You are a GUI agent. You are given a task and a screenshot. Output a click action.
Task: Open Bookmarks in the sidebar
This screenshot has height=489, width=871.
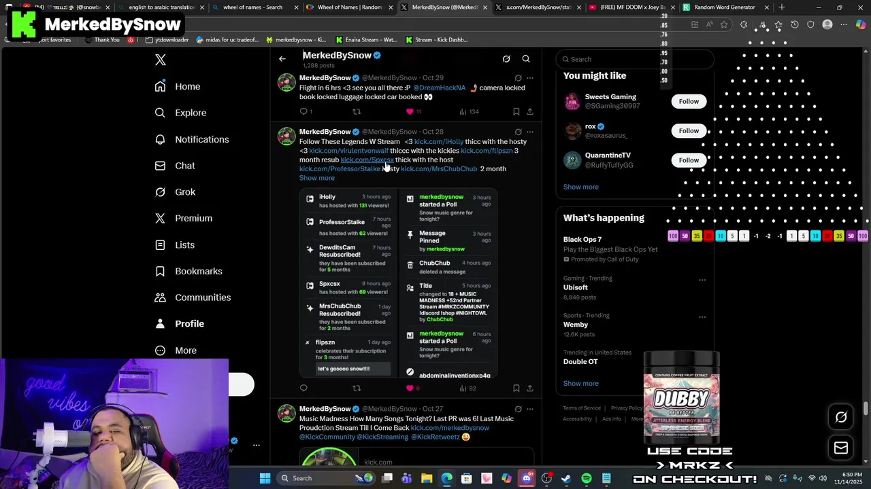point(188,271)
